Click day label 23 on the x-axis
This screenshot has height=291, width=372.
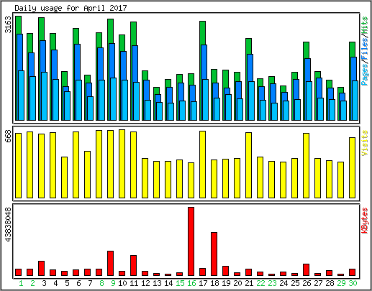pyautogui.click(x=272, y=283)
